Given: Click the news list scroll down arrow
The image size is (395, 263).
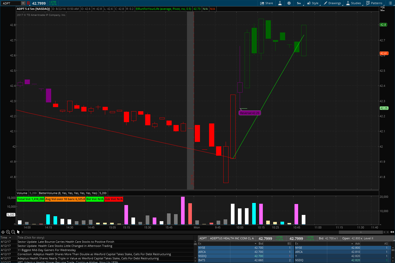Looking at the screenshot, I should point(195,261).
